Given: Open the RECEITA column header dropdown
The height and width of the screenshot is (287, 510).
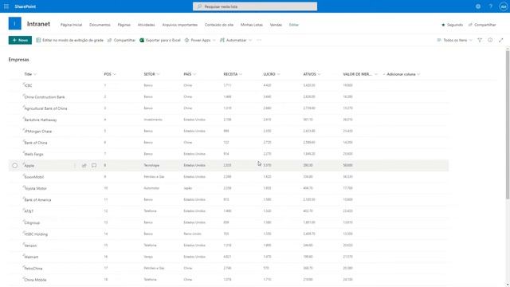Looking at the screenshot, I should click(241, 74).
